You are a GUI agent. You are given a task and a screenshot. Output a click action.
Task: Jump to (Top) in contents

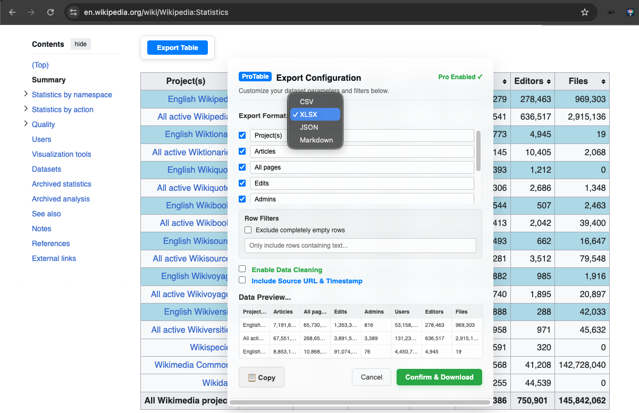point(40,65)
